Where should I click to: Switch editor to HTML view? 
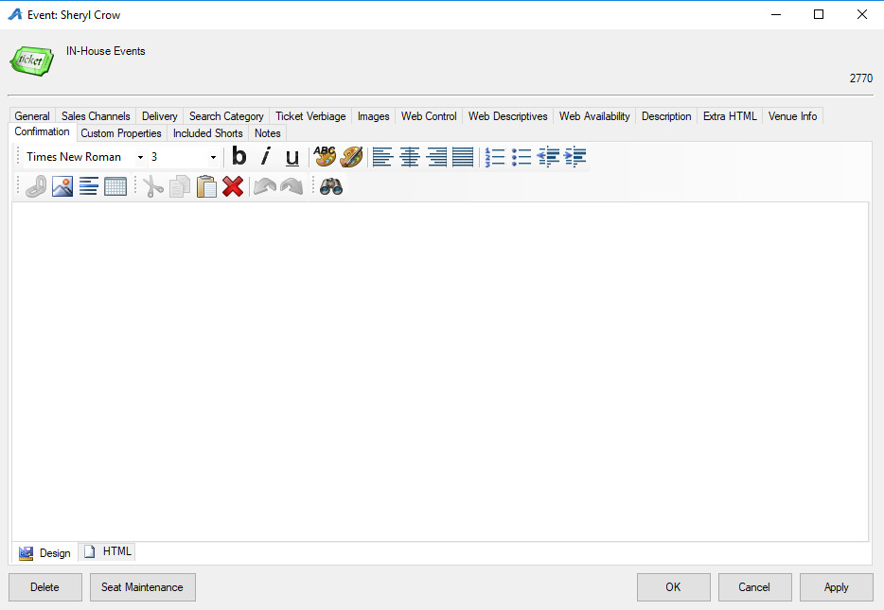point(107,551)
